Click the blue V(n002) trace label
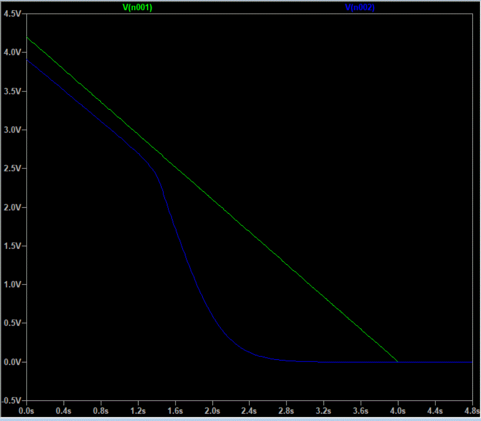Image resolution: width=481 pixels, height=421 pixels. (x=360, y=8)
